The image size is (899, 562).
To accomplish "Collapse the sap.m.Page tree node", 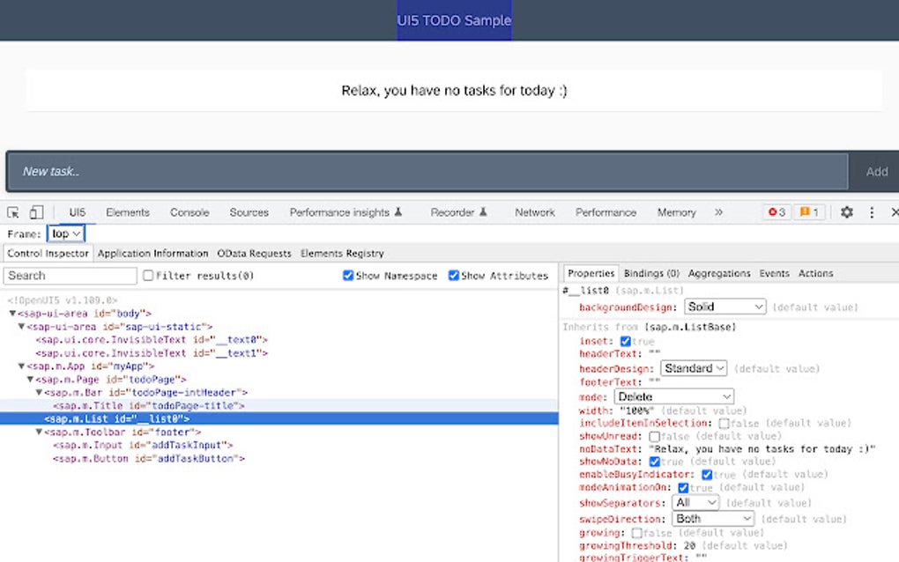I will point(29,379).
